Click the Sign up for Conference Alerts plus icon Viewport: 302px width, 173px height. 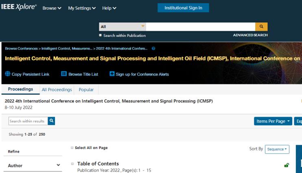point(112,74)
